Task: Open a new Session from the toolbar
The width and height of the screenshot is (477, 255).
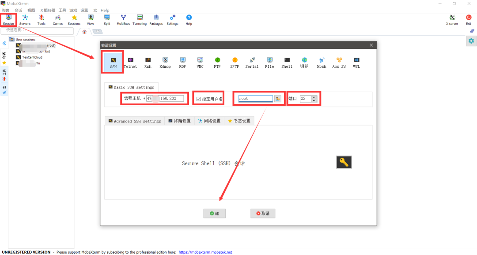Action: click(x=8, y=19)
